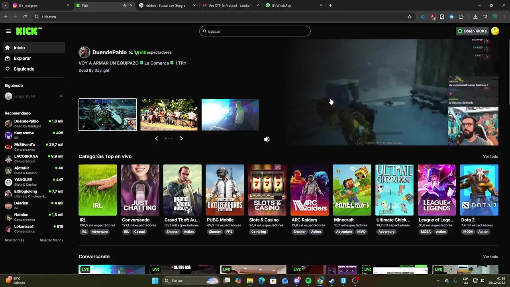Image resolution: width=510 pixels, height=287 pixels.
Task: Open Chrome extensions puzzle icon
Action: [461, 17]
